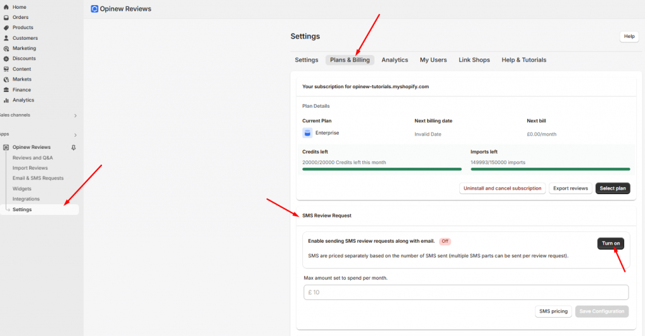The image size is (645, 336).
Task: Turn on SMS review requests
Action: [x=610, y=244]
